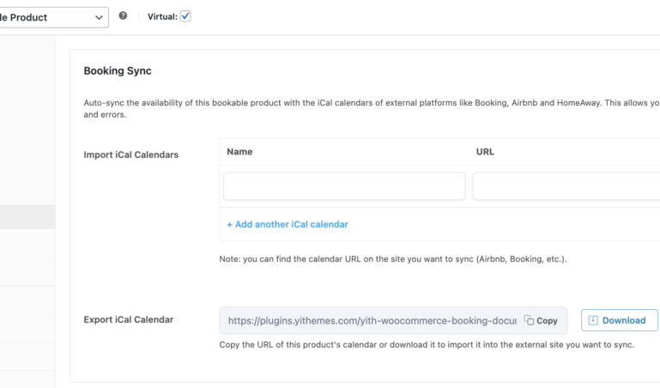Download the iCal calendar file
Screen dimensions: 660x388
(x=619, y=320)
